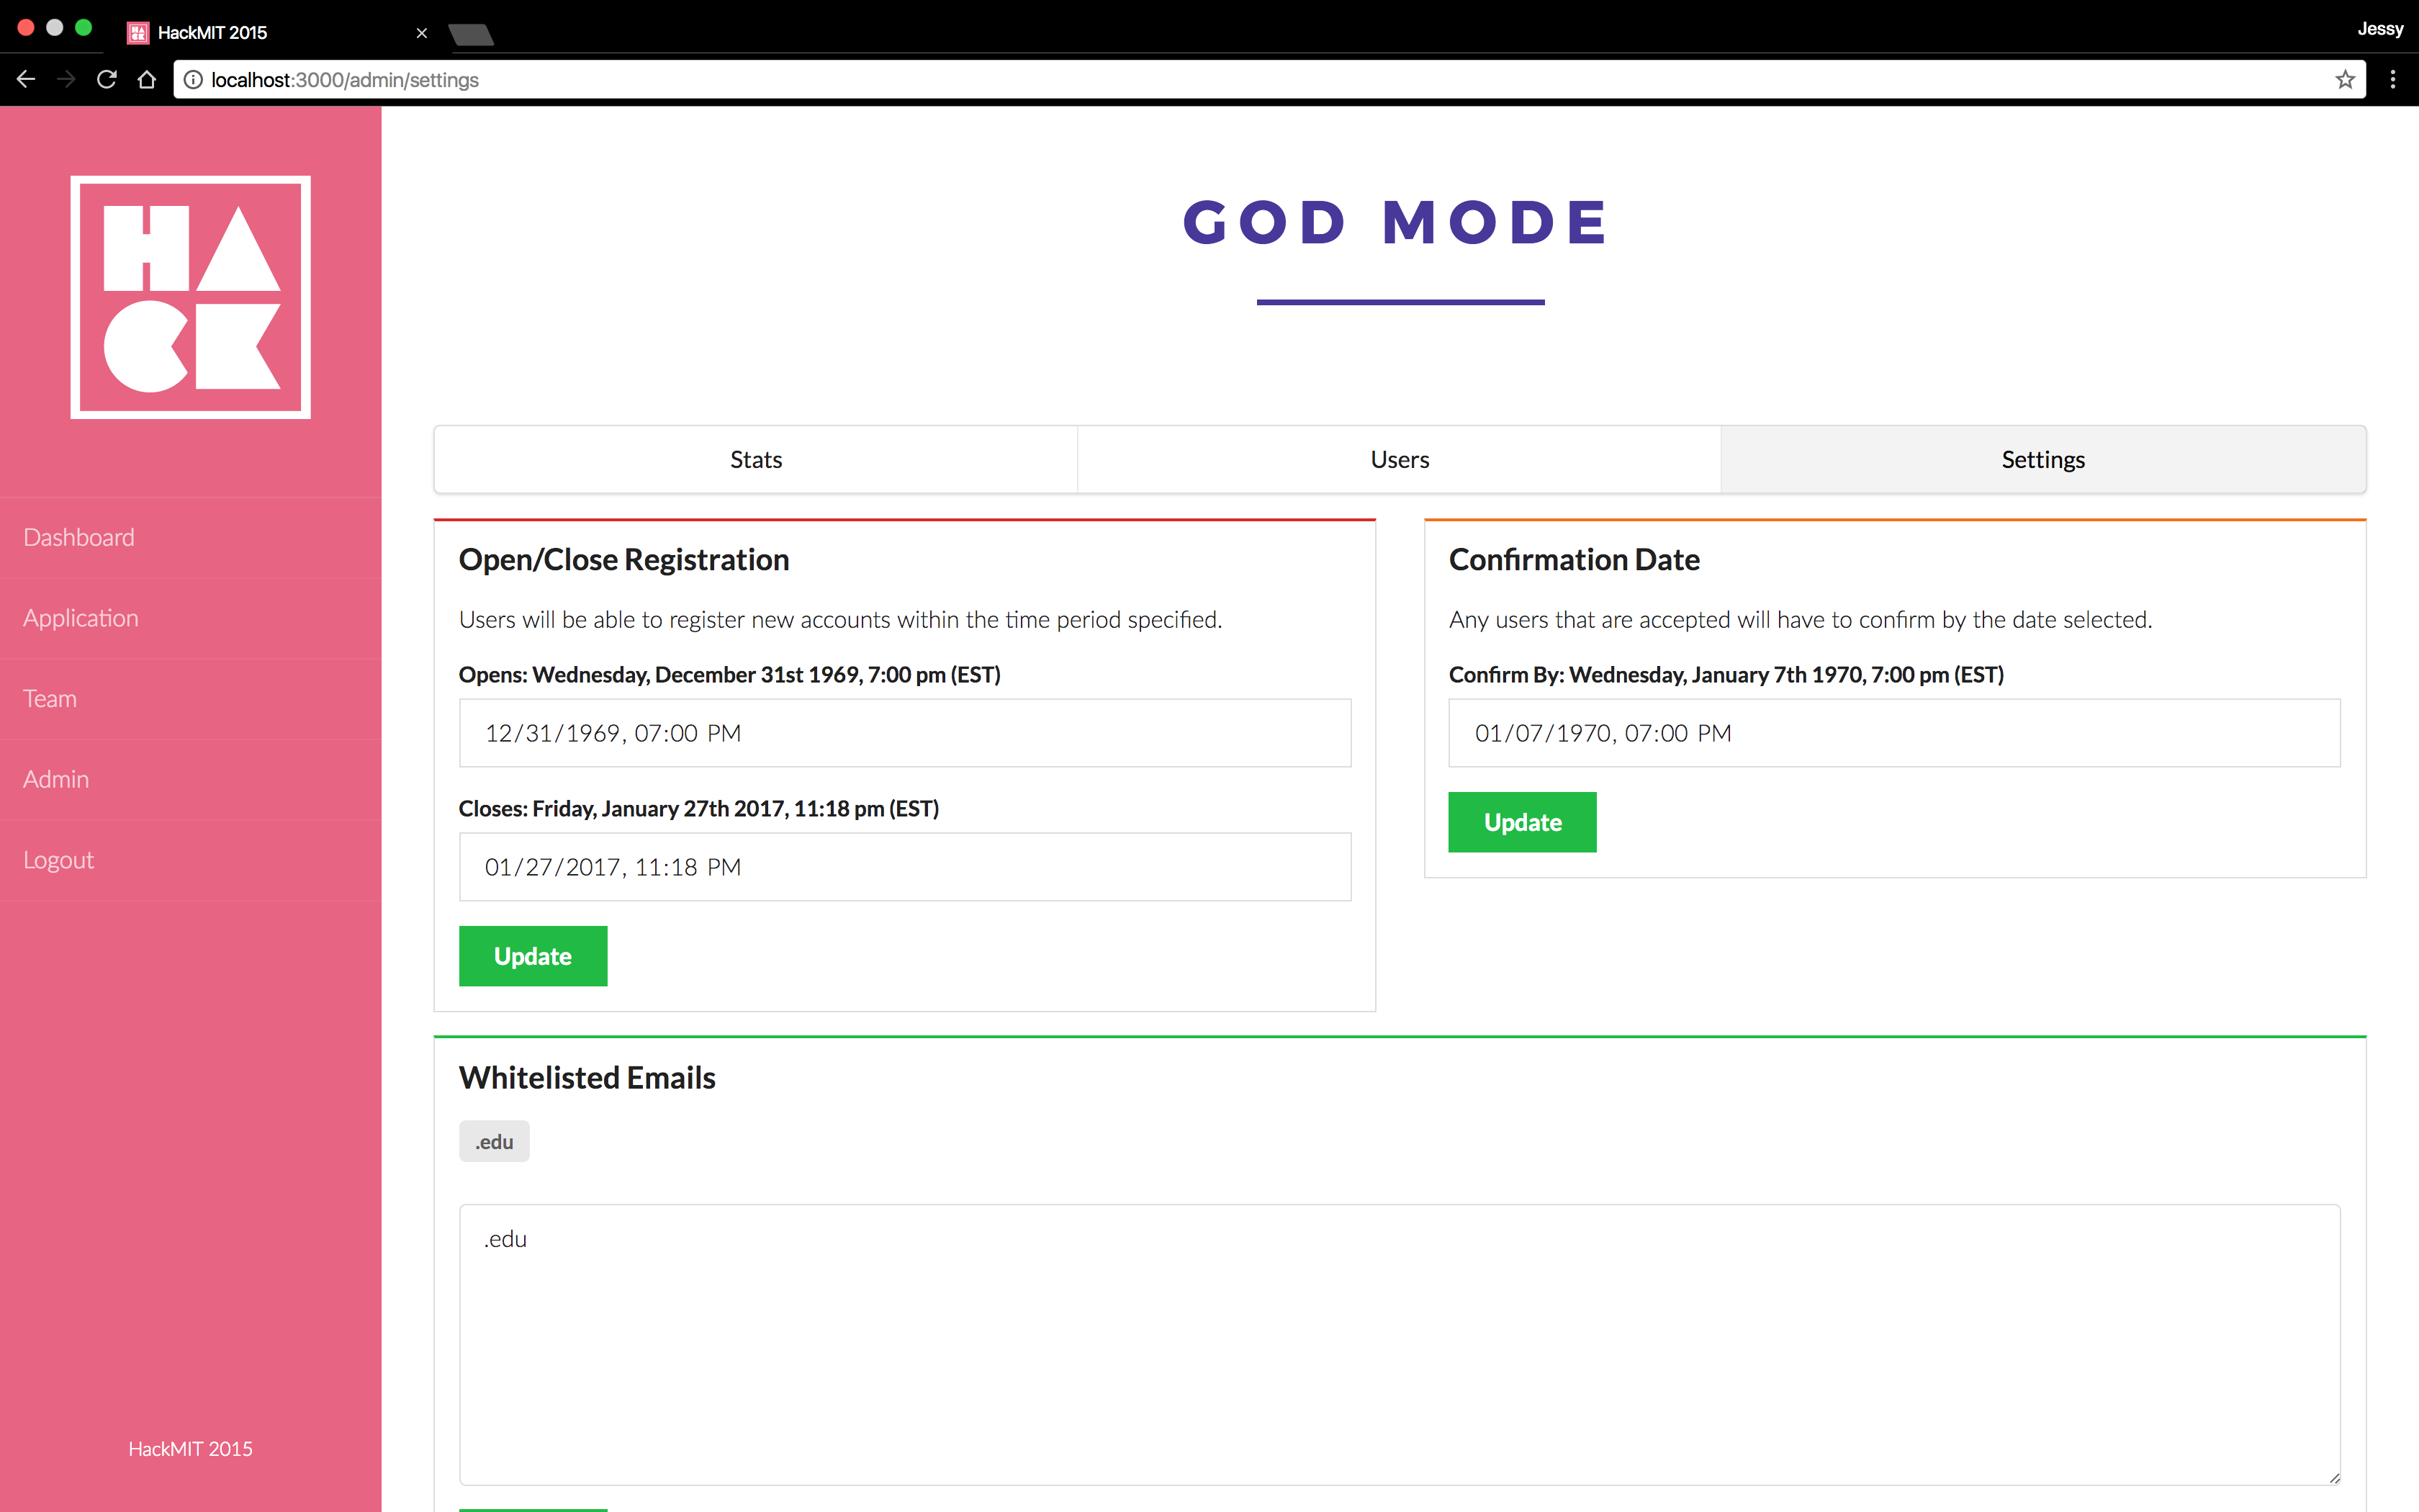2419x1512 pixels.
Task: Click the HACK logo icon in sidebar
Action: click(190, 296)
